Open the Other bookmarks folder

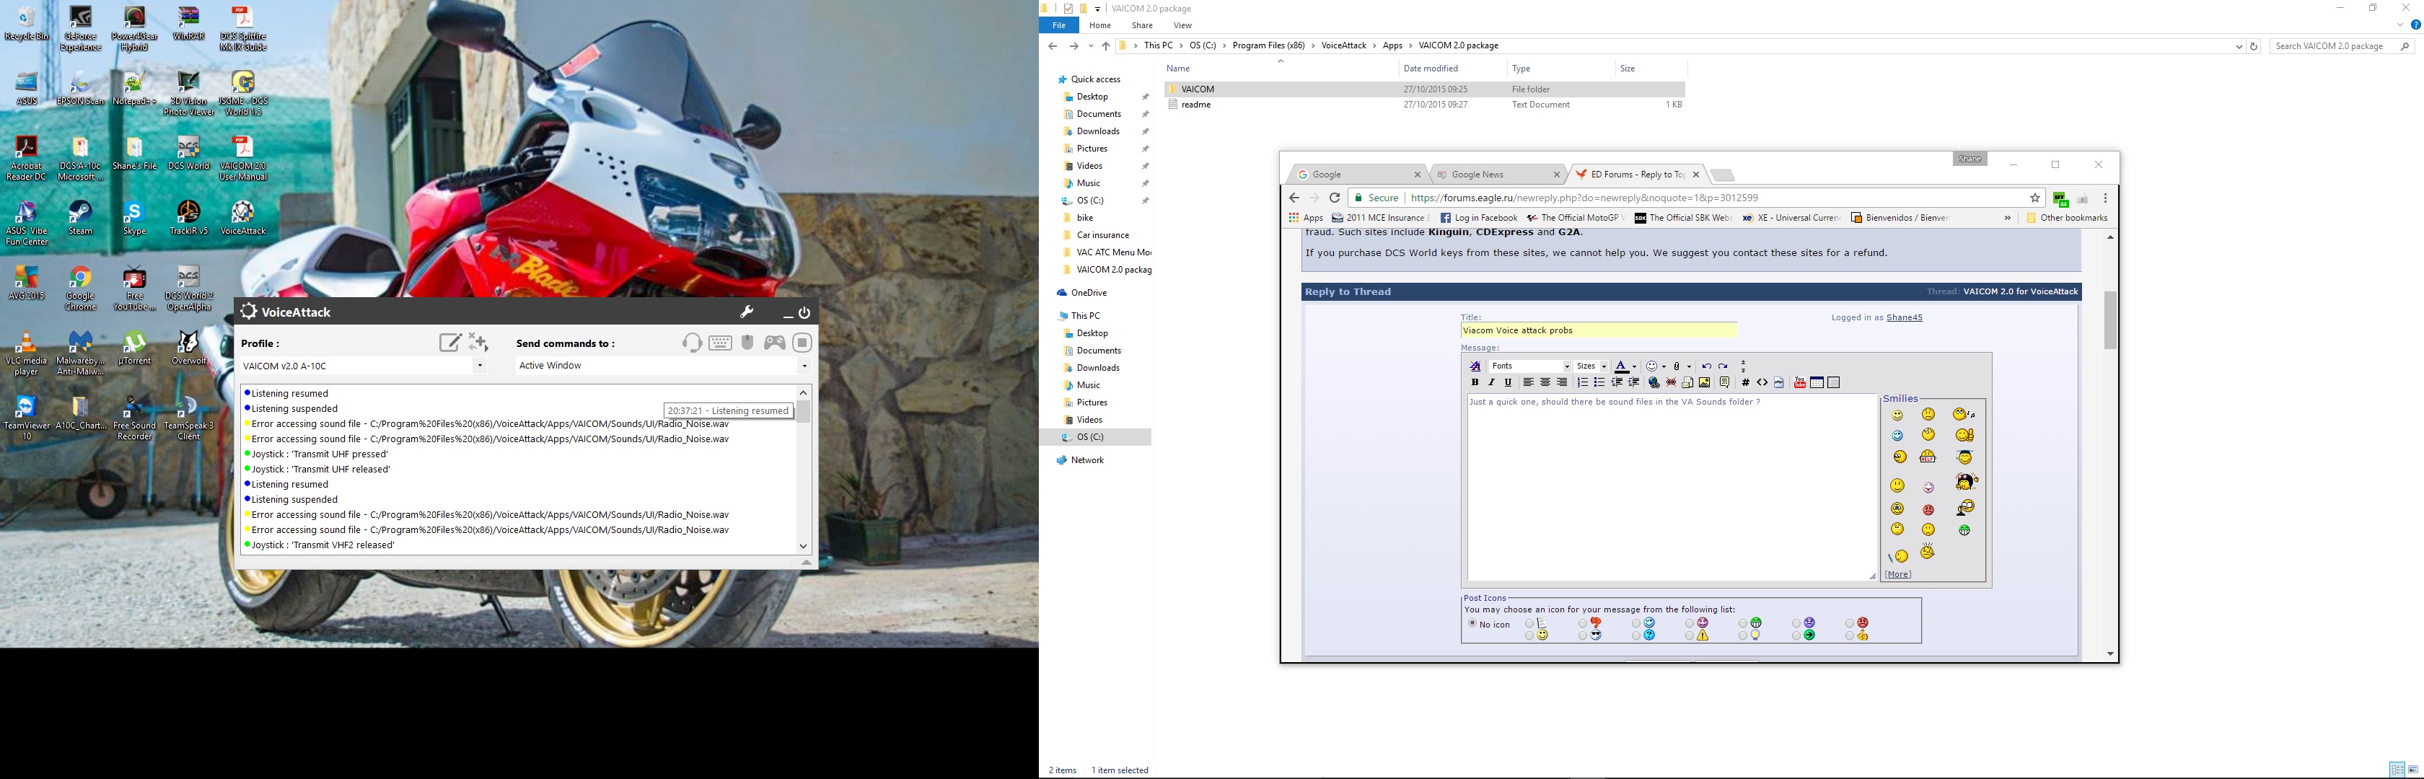pos(2066,219)
